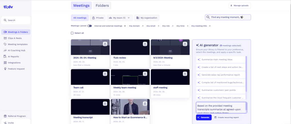
Task: Open the Any role filter dropdown
Action: point(167,26)
